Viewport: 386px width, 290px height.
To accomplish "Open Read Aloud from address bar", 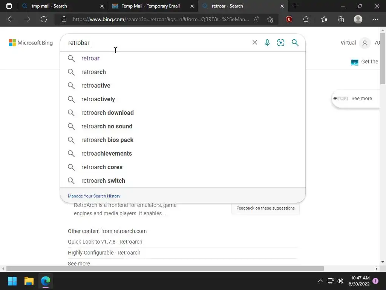I will (x=256, y=19).
